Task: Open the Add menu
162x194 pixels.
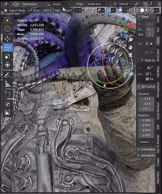Action: [x=57, y=10]
